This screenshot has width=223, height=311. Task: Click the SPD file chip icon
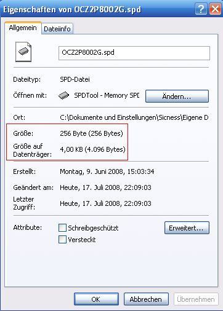tap(23, 52)
